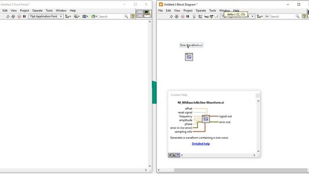Click Context Help scroll right arrow
The height and width of the screenshot is (174, 309).
point(254,155)
